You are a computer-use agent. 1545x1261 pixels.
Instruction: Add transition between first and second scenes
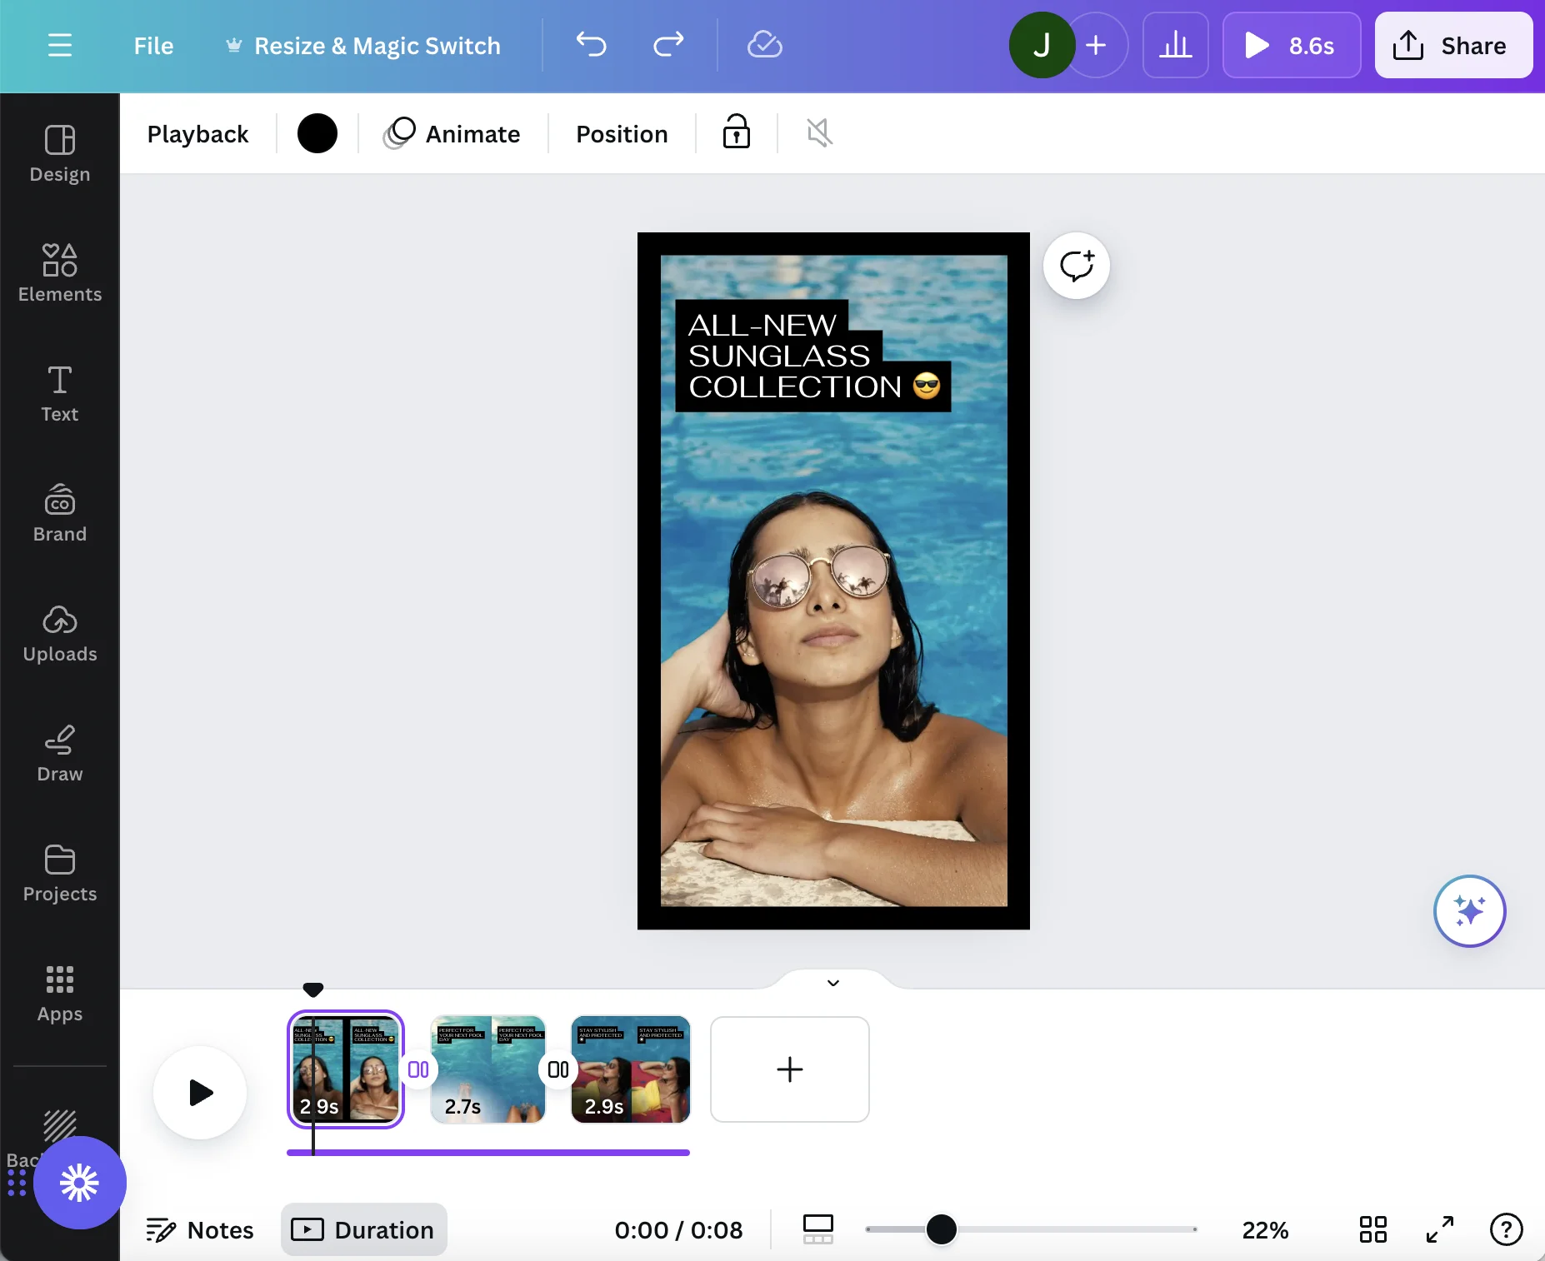418,1069
